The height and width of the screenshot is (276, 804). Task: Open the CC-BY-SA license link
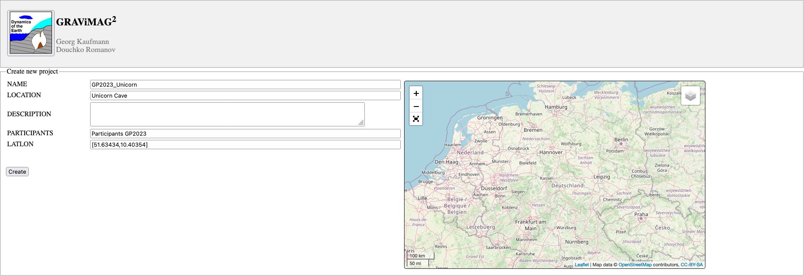pyautogui.click(x=691, y=265)
